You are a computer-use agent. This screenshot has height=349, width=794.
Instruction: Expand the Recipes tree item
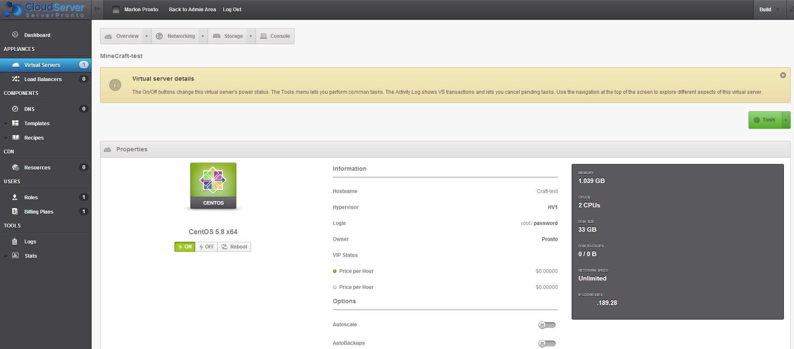(x=6, y=138)
